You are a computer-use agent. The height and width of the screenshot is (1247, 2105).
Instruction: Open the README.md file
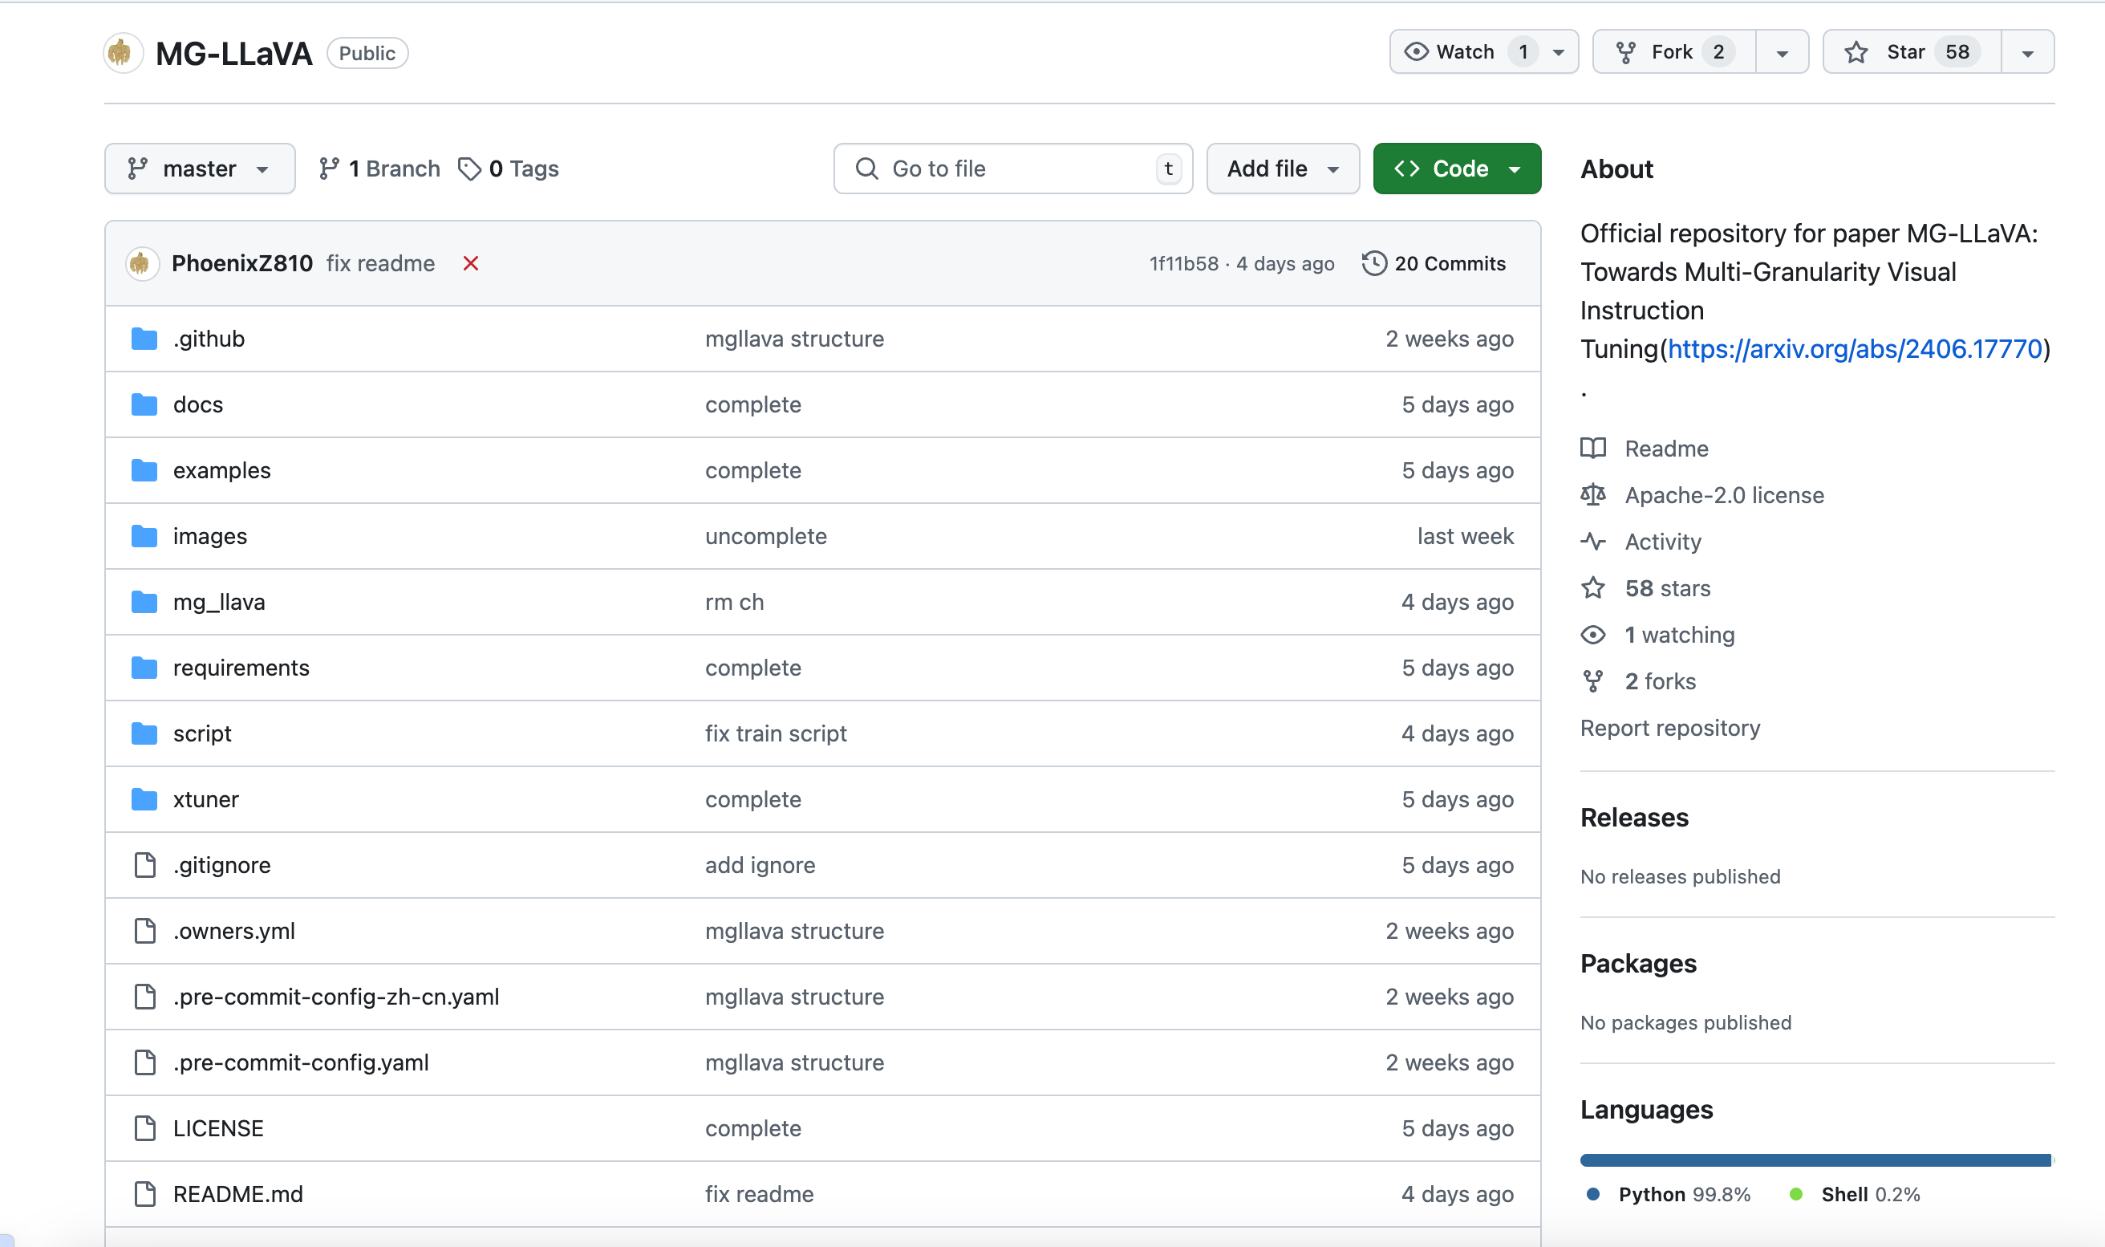[237, 1193]
